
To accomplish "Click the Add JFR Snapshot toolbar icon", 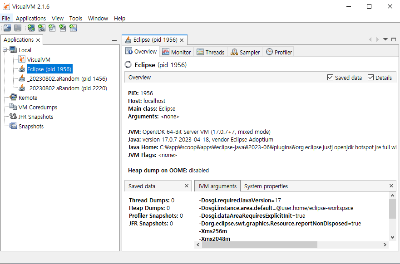I will point(63,28).
